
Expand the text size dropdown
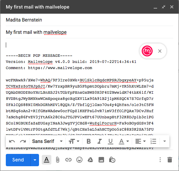[74, 141]
